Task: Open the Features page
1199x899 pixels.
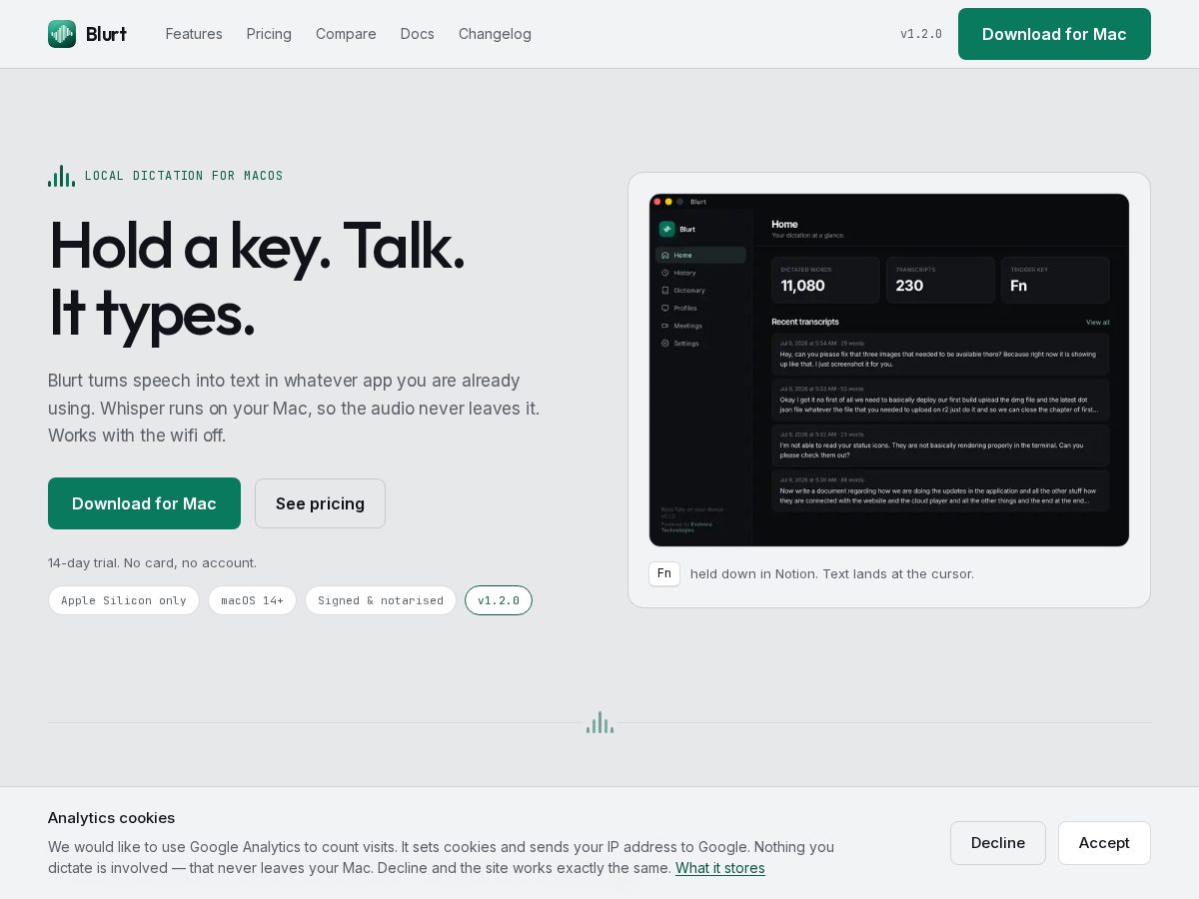Action: pyautogui.click(x=194, y=34)
